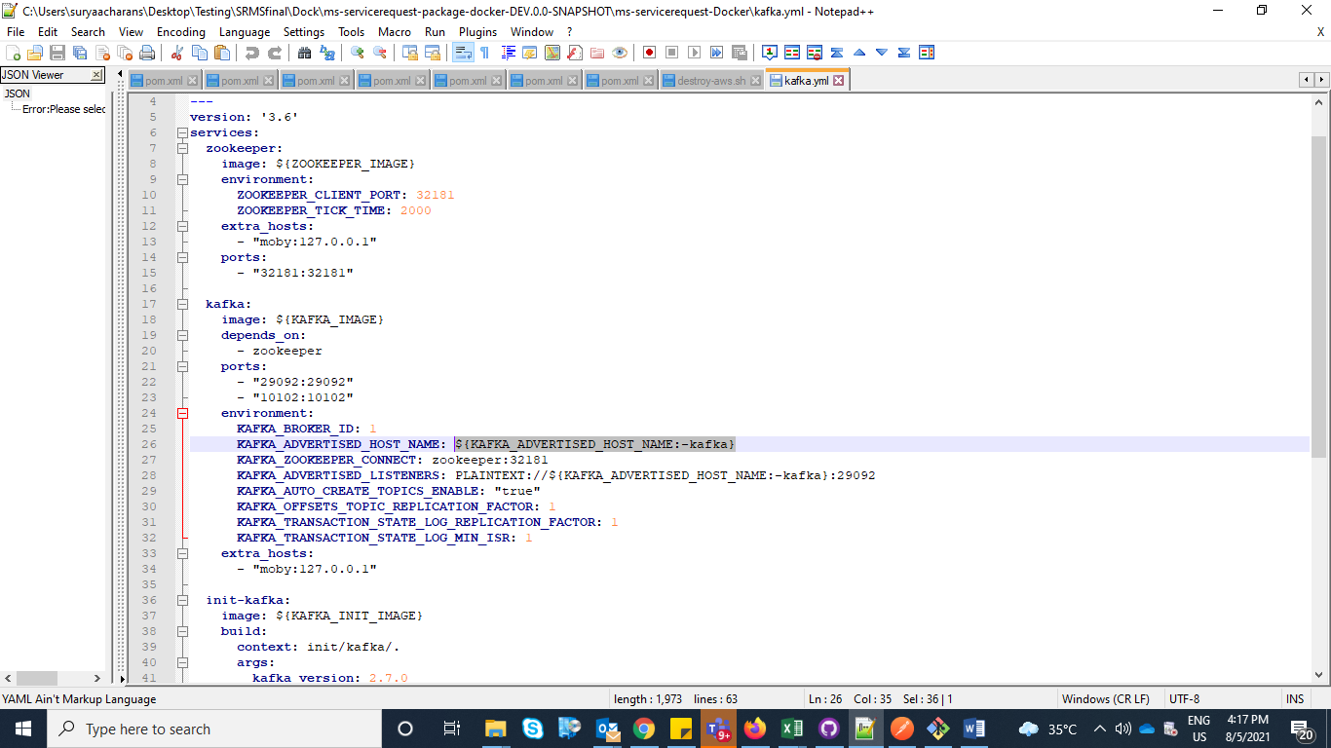Toggle the Word Wrap toolbar button
Image resolution: width=1331 pixels, height=748 pixels.
[463, 53]
